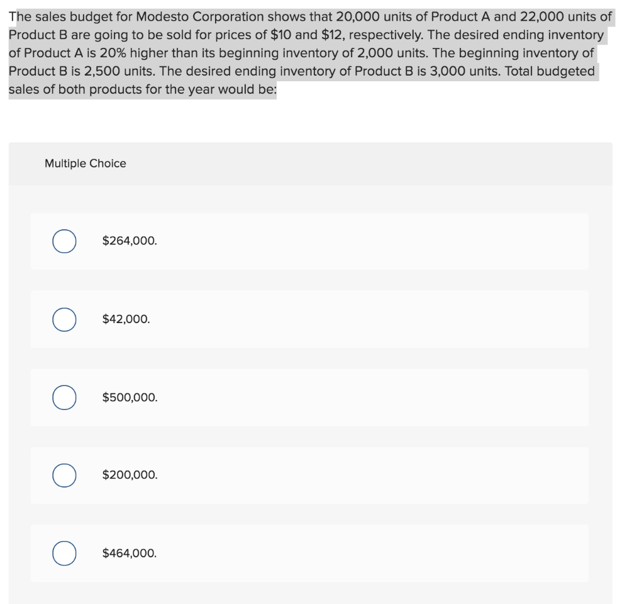Select the radio button for $500,000

[x=64, y=397]
